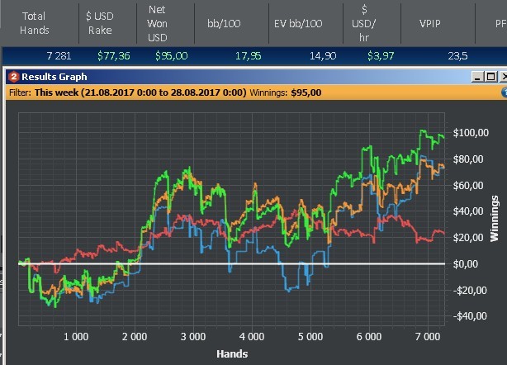Click the vertical Winnings y-axis label
The image size is (507, 365).
coord(495,219)
